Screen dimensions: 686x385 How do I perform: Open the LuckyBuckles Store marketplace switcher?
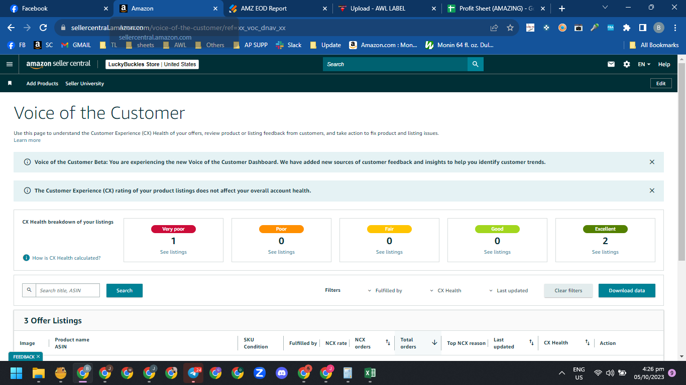tap(152, 64)
